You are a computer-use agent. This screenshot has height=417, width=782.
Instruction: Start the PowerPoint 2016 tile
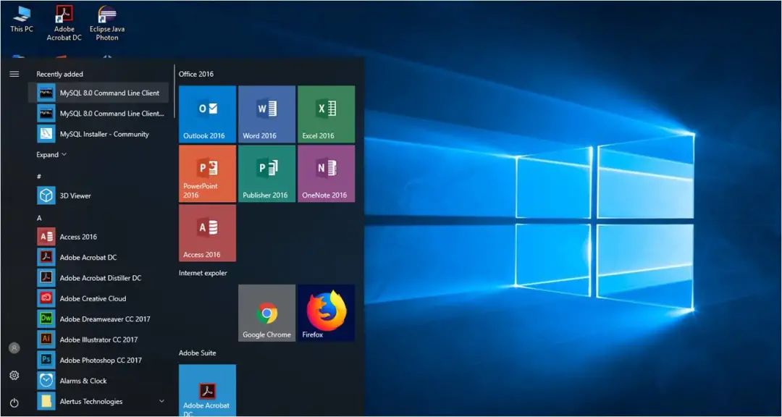coord(208,174)
